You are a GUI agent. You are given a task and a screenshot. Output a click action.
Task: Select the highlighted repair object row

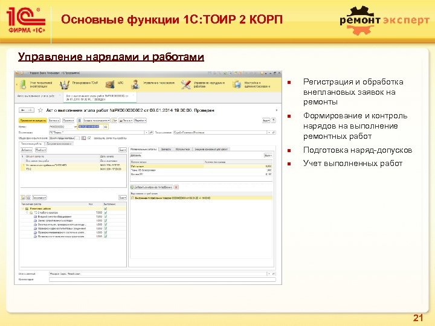pyautogui.click(x=73, y=167)
